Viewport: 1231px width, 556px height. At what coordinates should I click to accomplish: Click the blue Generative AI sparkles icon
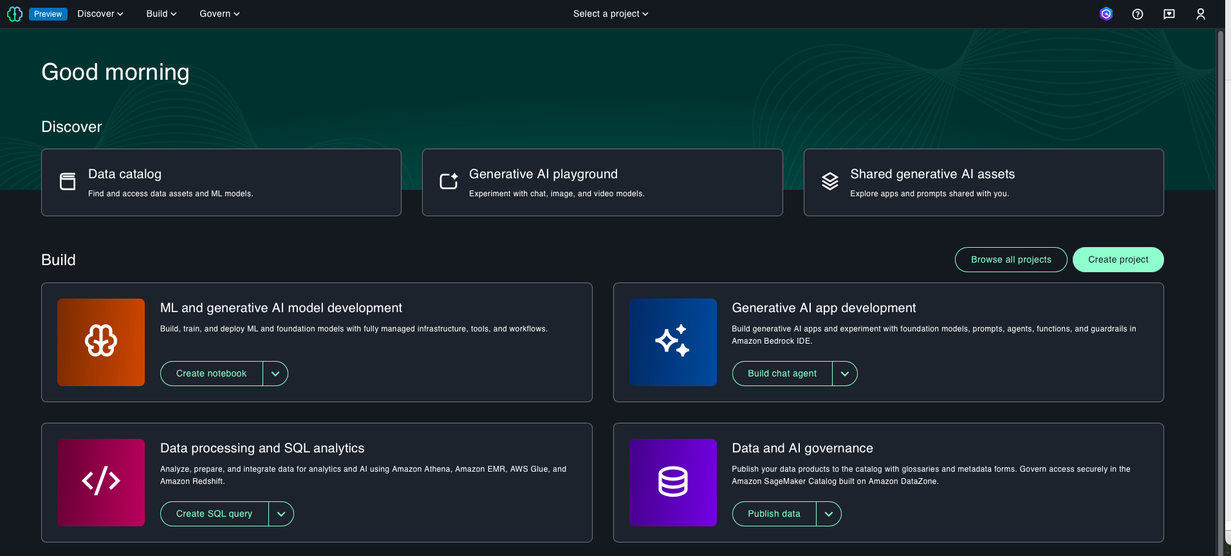(672, 342)
